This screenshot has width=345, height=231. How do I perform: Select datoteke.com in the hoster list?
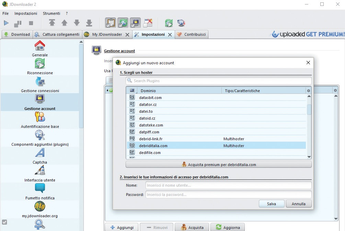click(x=216, y=125)
